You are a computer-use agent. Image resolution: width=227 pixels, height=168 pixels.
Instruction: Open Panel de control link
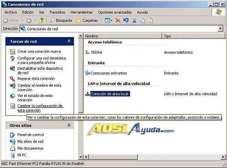30,134
